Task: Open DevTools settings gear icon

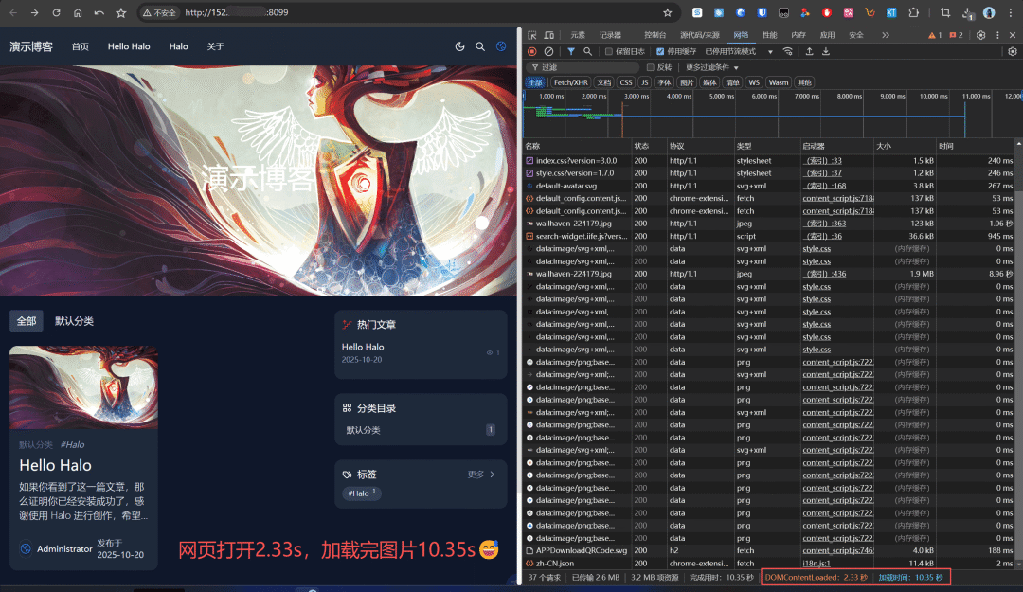Action: pos(980,35)
